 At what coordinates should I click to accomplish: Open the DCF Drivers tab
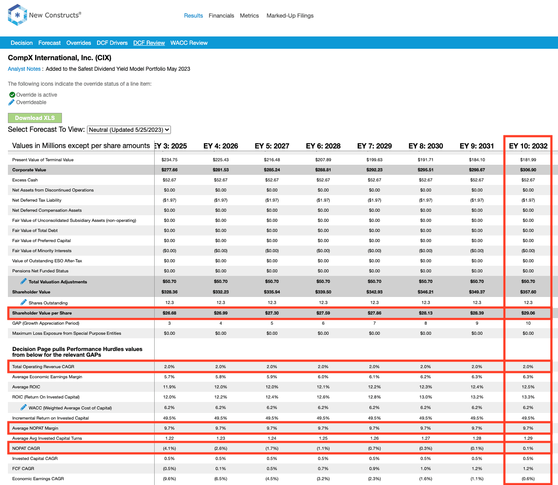pyautogui.click(x=112, y=43)
